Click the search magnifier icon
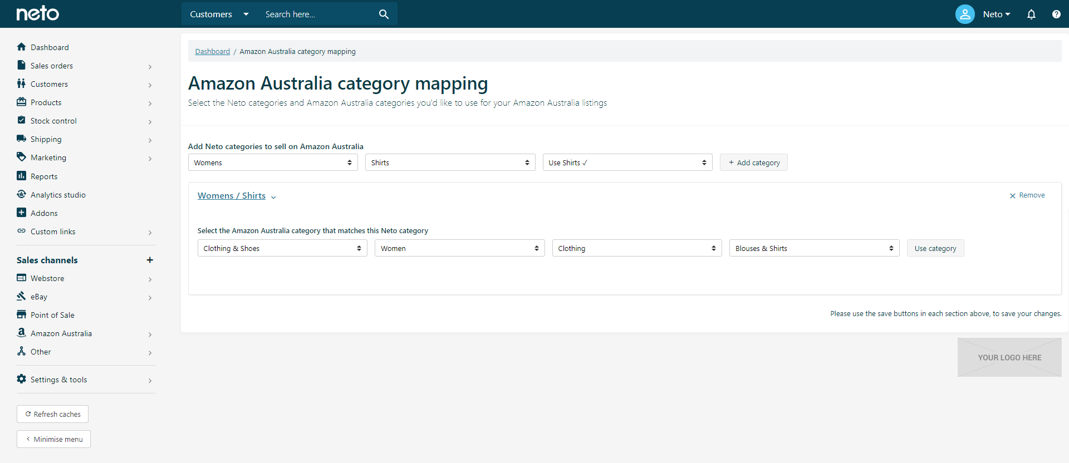 (384, 14)
